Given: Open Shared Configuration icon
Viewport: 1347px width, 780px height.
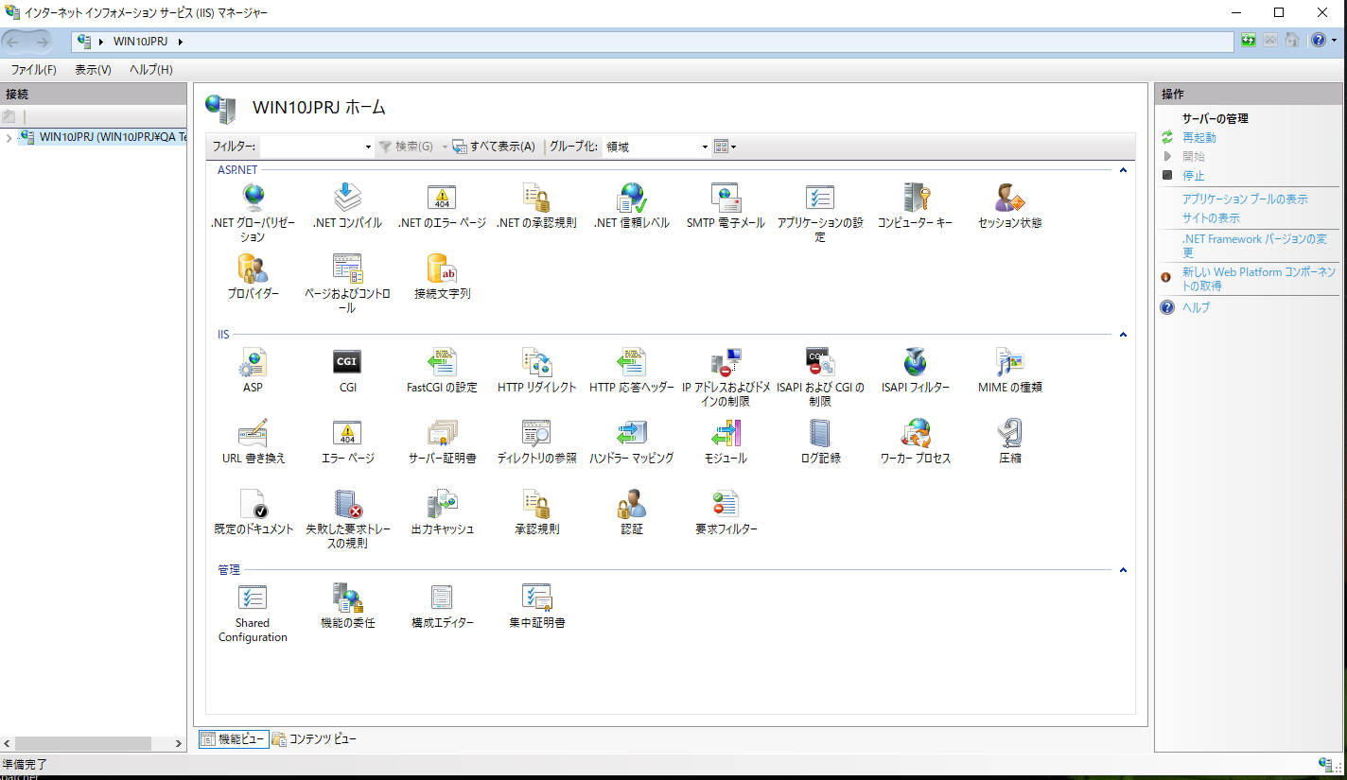Looking at the screenshot, I should [253, 598].
